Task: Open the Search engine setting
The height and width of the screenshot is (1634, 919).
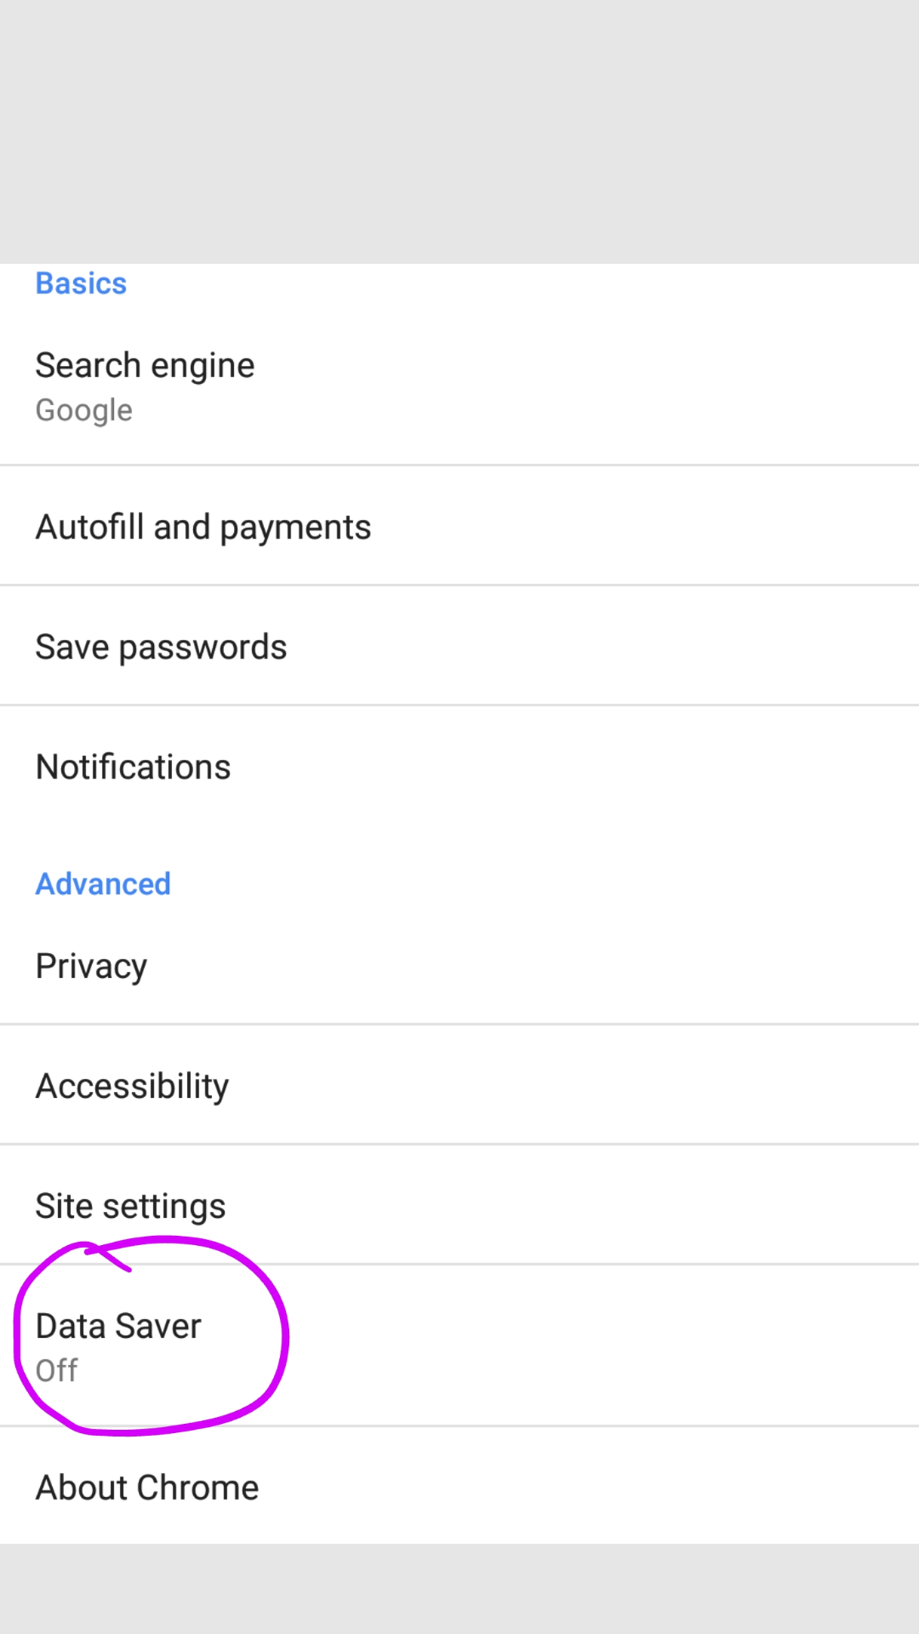Action: [x=145, y=366]
